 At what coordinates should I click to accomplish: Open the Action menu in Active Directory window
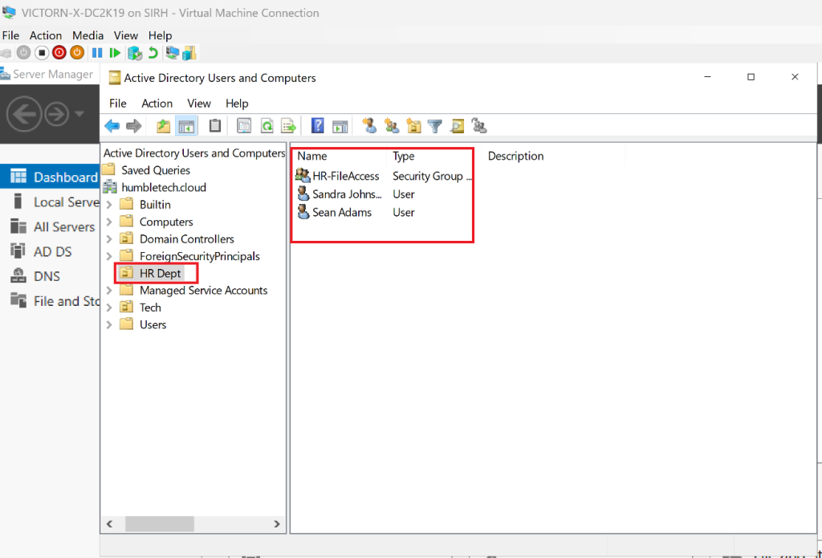pyautogui.click(x=157, y=104)
